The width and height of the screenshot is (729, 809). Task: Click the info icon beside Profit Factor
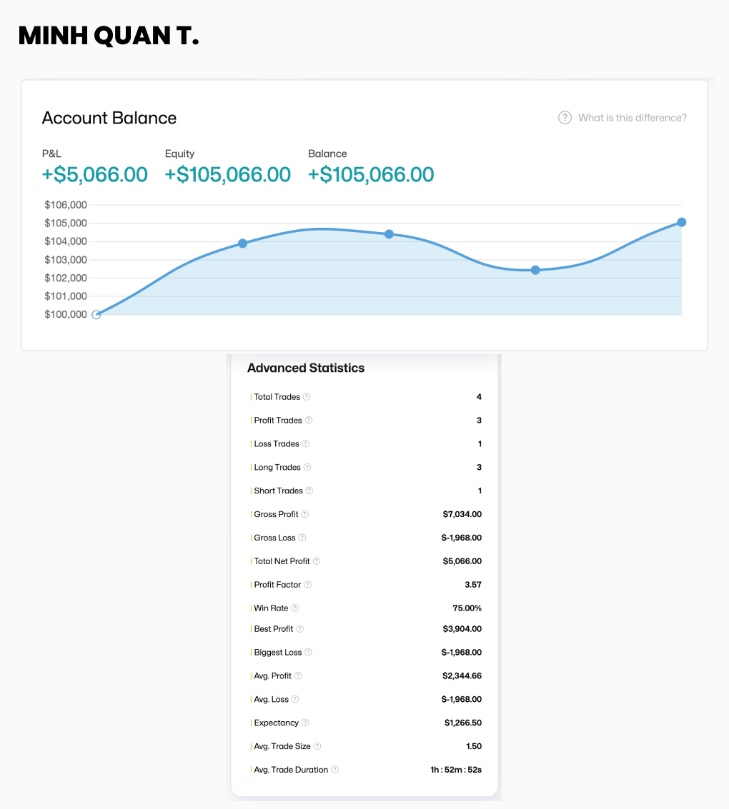click(x=307, y=585)
